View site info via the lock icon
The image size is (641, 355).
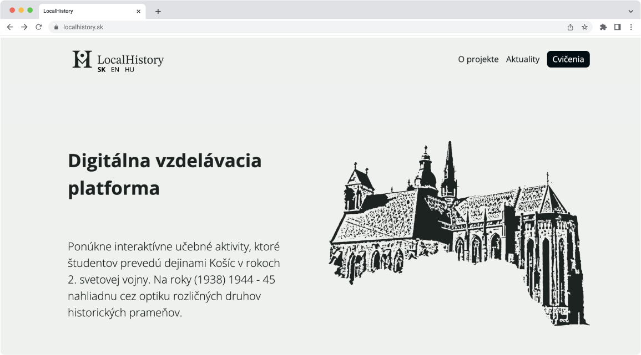[56, 27]
